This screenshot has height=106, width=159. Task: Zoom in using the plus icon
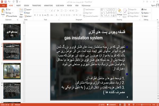pos(150,105)
